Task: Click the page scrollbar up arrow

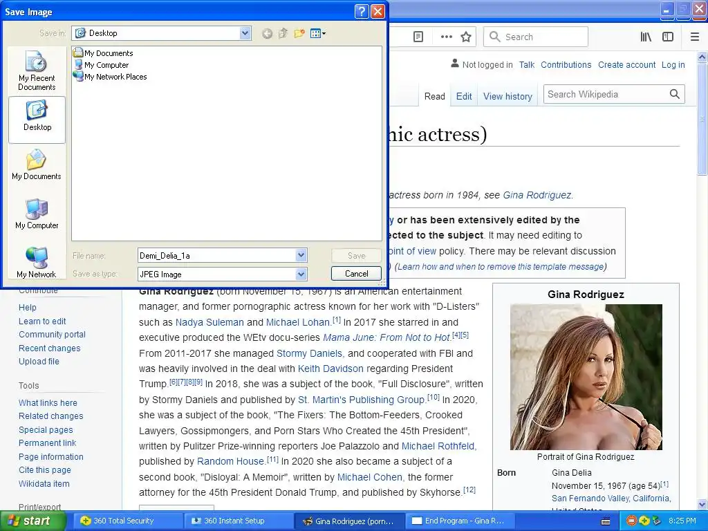Action: [x=702, y=57]
